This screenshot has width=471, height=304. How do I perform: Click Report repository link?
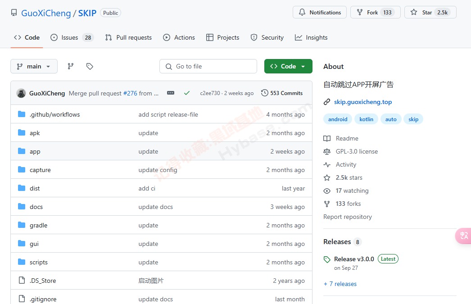348,217
